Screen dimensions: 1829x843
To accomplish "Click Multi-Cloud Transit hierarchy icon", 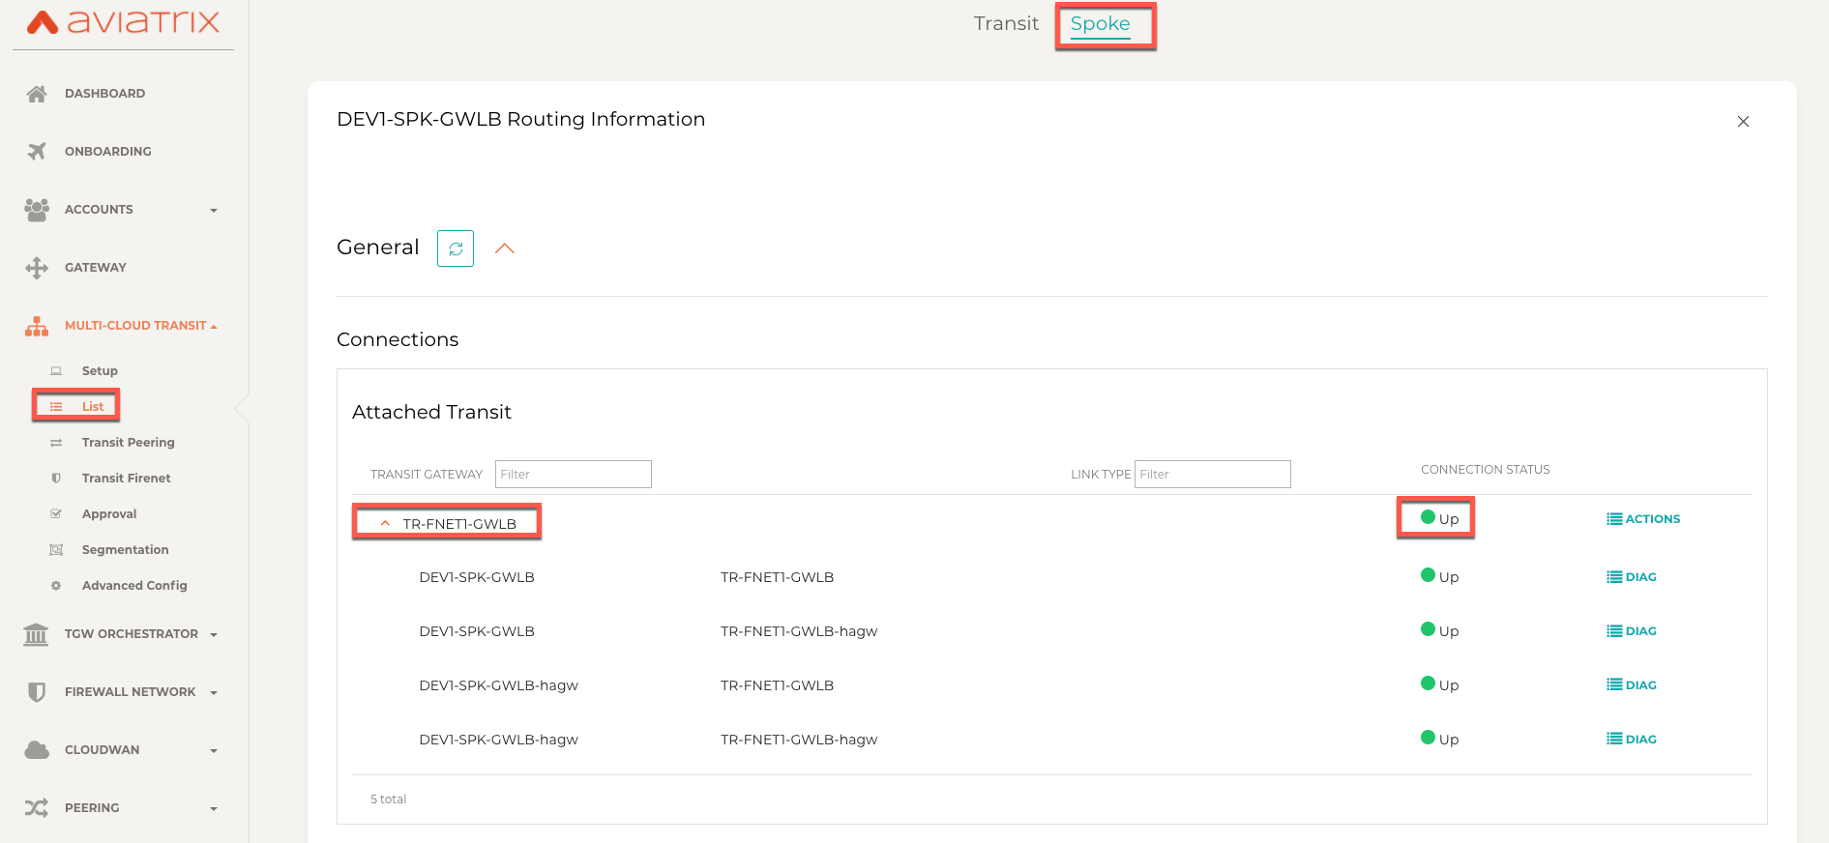I will [x=37, y=326].
